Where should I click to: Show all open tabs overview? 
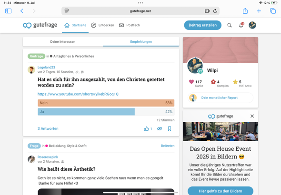tap(273, 11)
